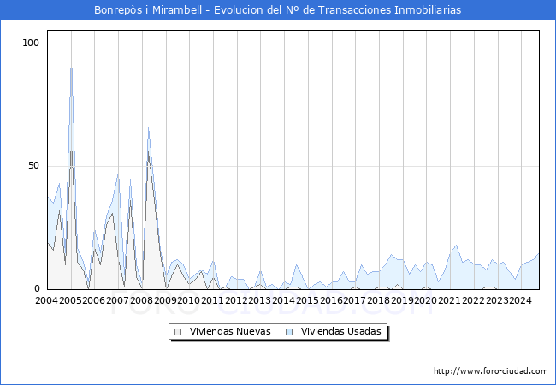The height and width of the screenshot is (385, 556).
Task: Click the 2014 x-axis label
Action: [283, 300]
